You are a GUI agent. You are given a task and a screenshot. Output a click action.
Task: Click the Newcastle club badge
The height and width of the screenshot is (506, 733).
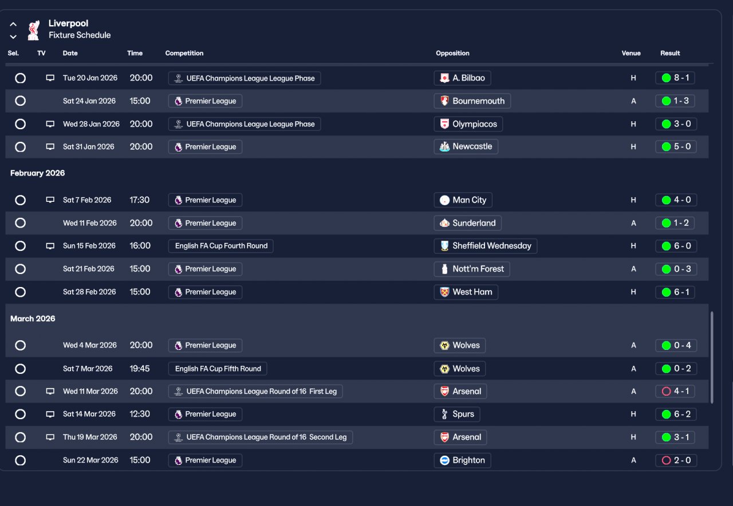444,147
